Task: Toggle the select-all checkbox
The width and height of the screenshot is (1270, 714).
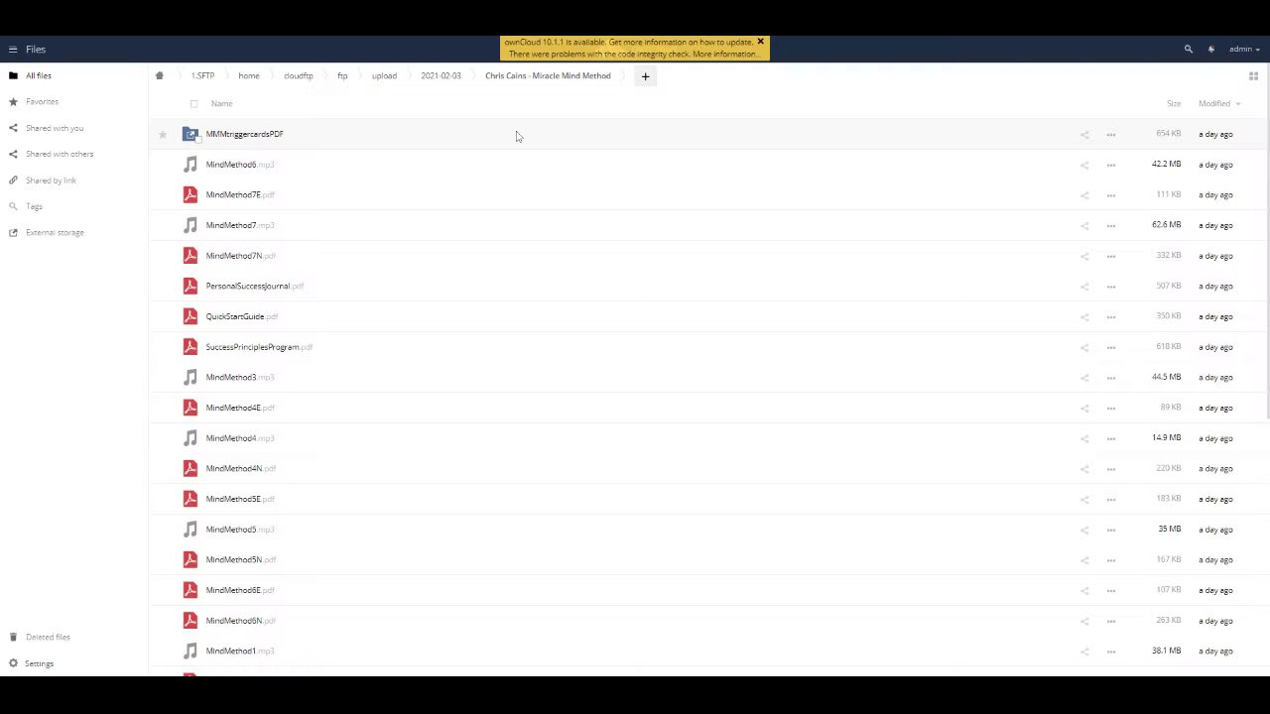Action: (193, 103)
